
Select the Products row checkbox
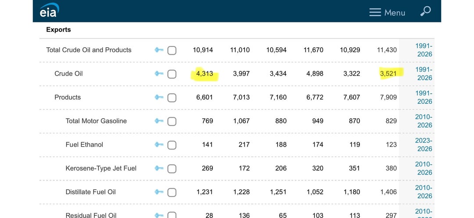click(172, 98)
